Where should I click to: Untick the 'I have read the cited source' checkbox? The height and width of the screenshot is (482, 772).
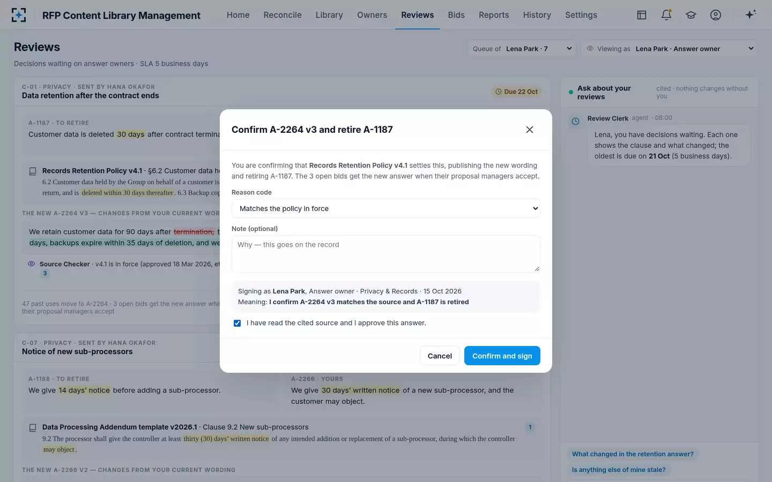[x=237, y=323]
